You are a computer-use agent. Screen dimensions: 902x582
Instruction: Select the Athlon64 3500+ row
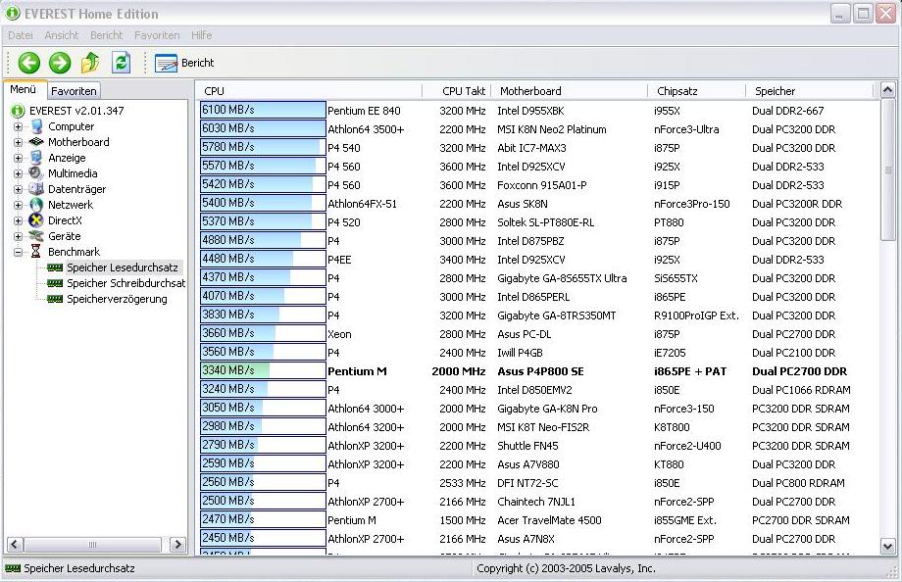(539, 128)
